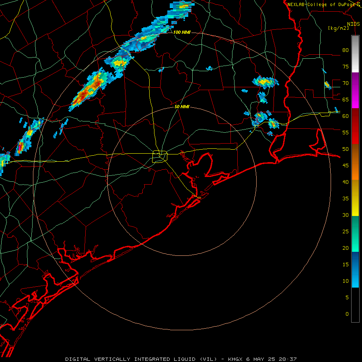Click the 10 value on the scale
The width and height of the screenshot is (362, 362).
pos(346,281)
